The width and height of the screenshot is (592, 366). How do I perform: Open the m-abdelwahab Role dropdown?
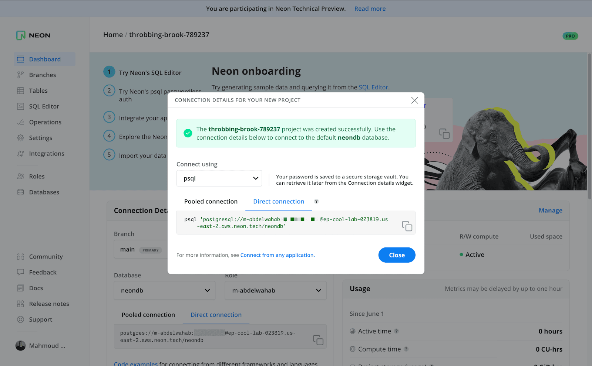point(276,291)
